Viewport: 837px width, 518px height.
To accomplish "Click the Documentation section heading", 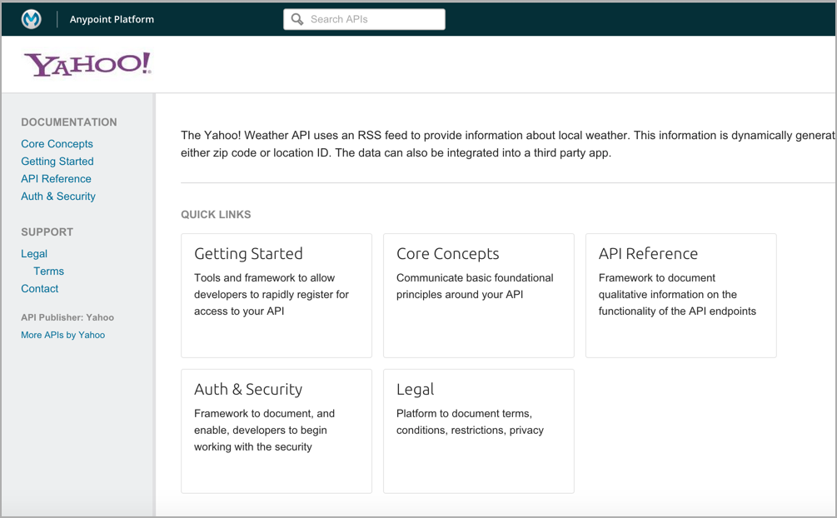I will (x=69, y=122).
